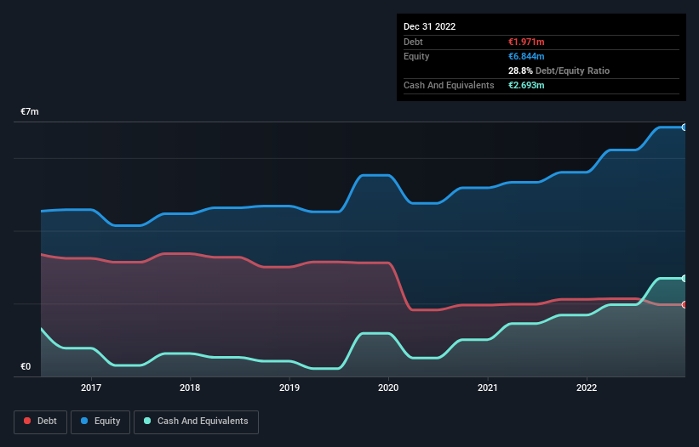Click the €6.844m equity value in tooltip
This screenshot has width=699, height=447.
(526, 56)
